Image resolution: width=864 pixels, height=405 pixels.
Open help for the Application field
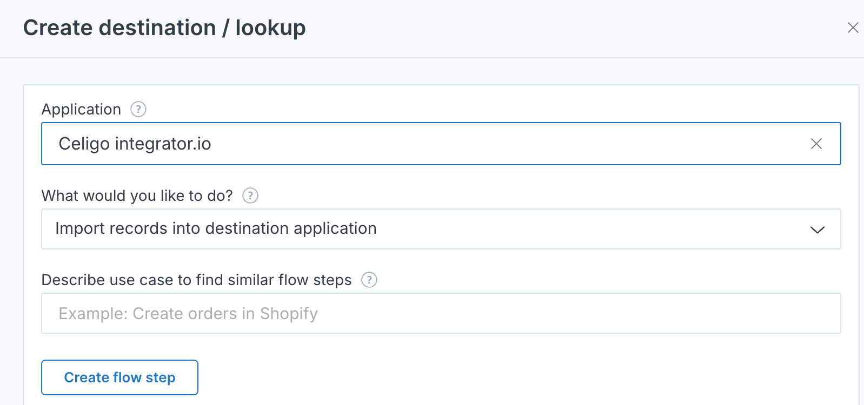[138, 109]
